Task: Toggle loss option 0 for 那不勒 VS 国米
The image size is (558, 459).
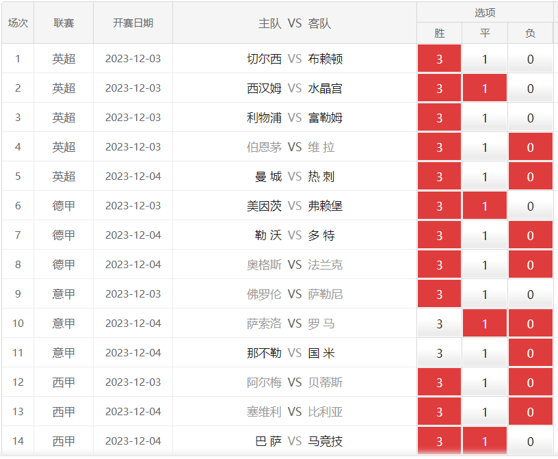Action: pos(530,352)
